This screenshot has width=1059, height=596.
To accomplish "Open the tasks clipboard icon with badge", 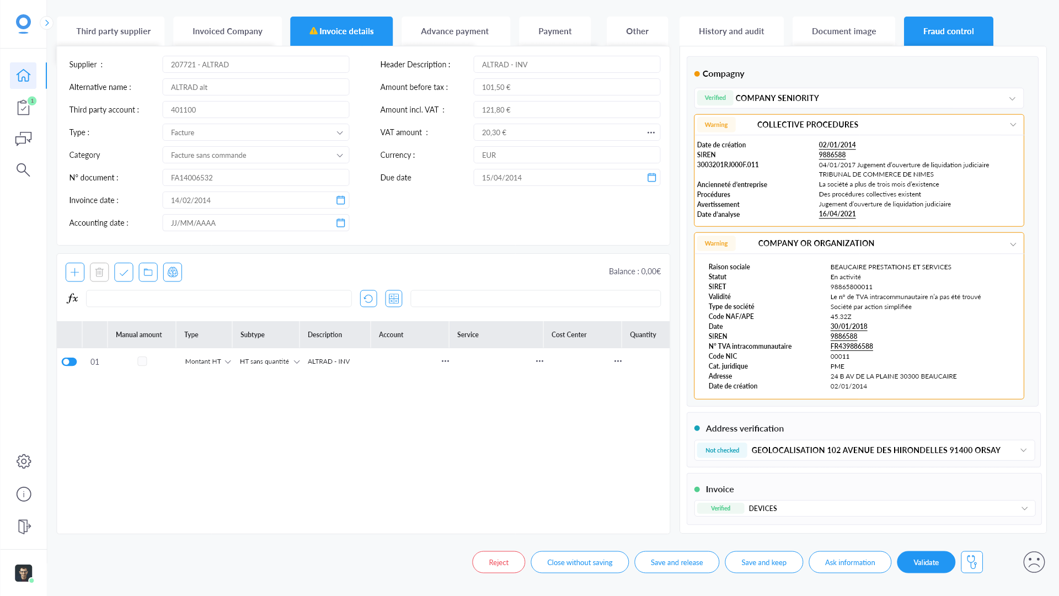I will [23, 108].
